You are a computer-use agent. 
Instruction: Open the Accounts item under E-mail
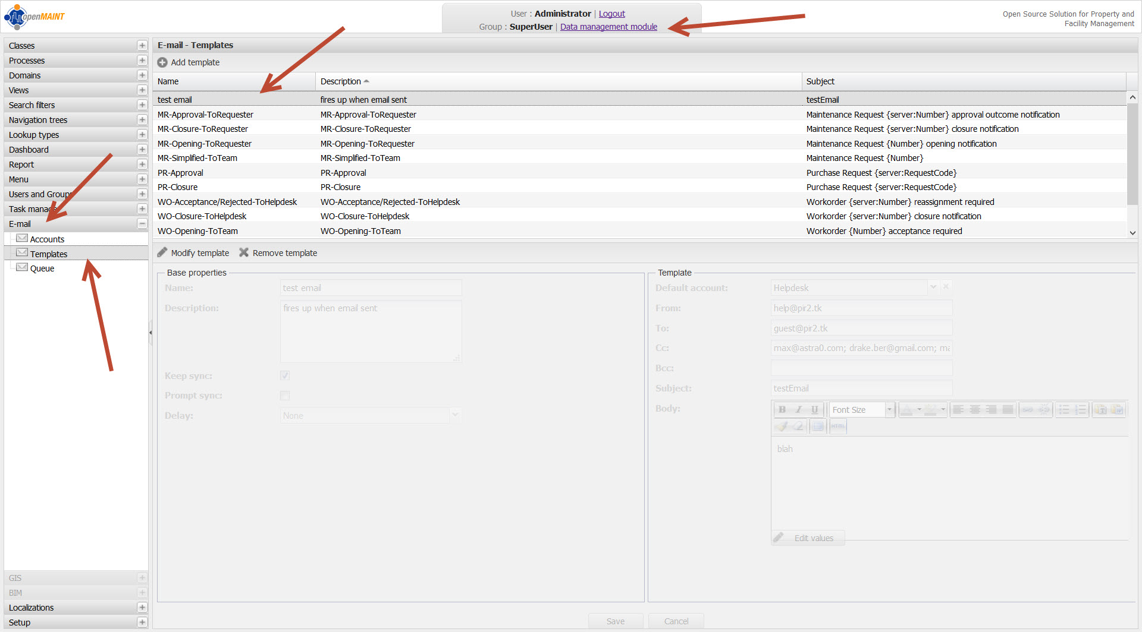pyautogui.click(x=47, y=239)
